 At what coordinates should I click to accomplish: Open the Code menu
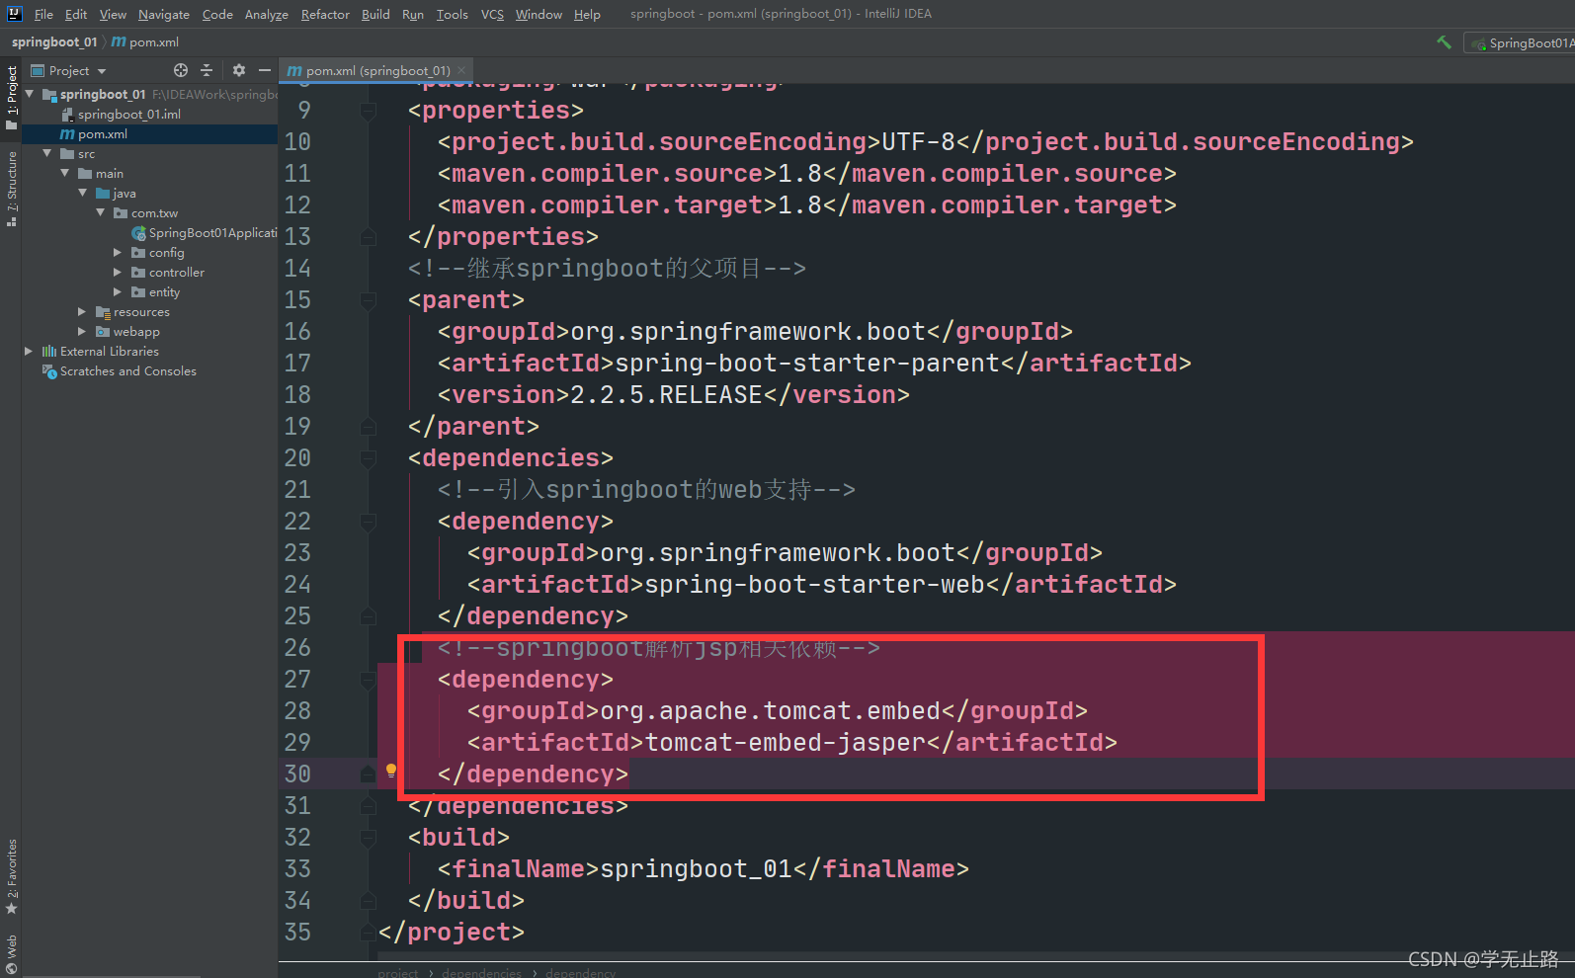217,14
